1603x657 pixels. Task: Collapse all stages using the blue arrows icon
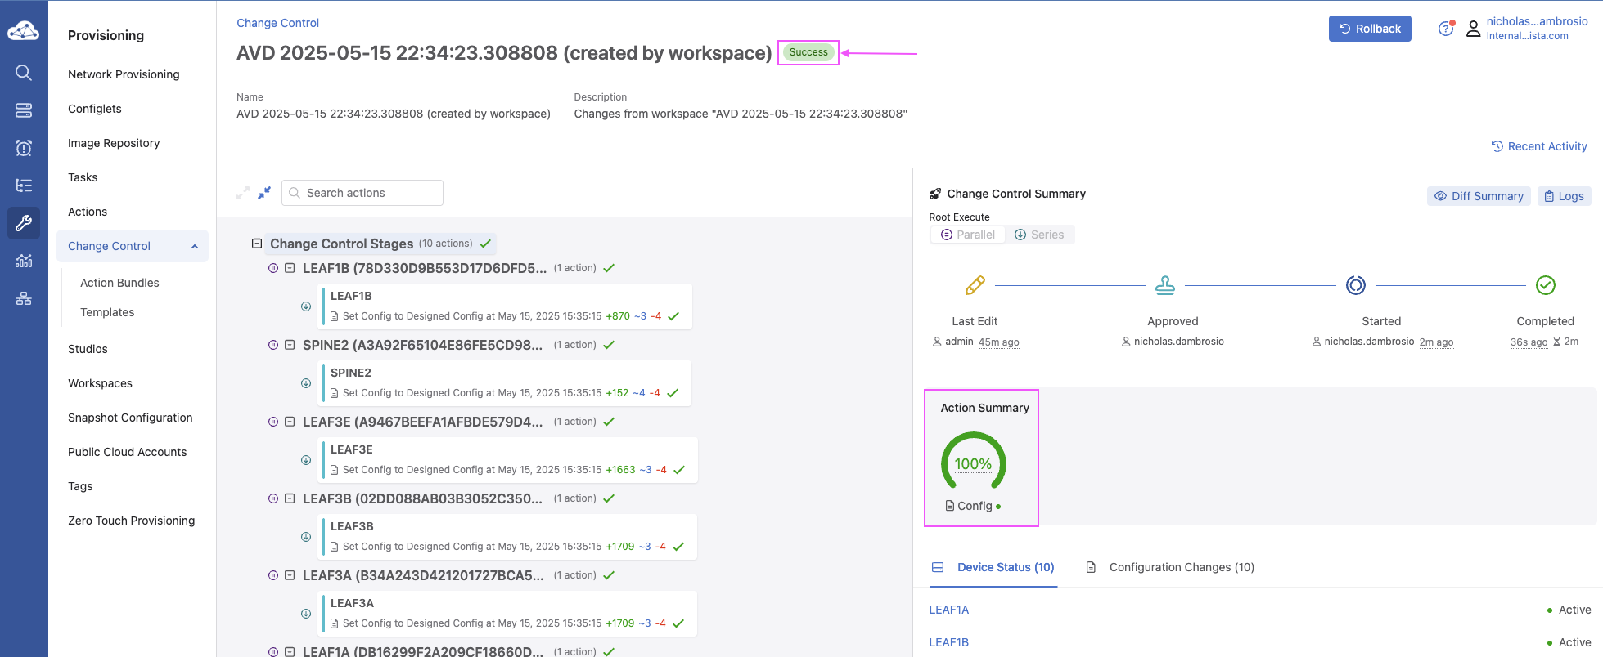click(x=264, y=193)
